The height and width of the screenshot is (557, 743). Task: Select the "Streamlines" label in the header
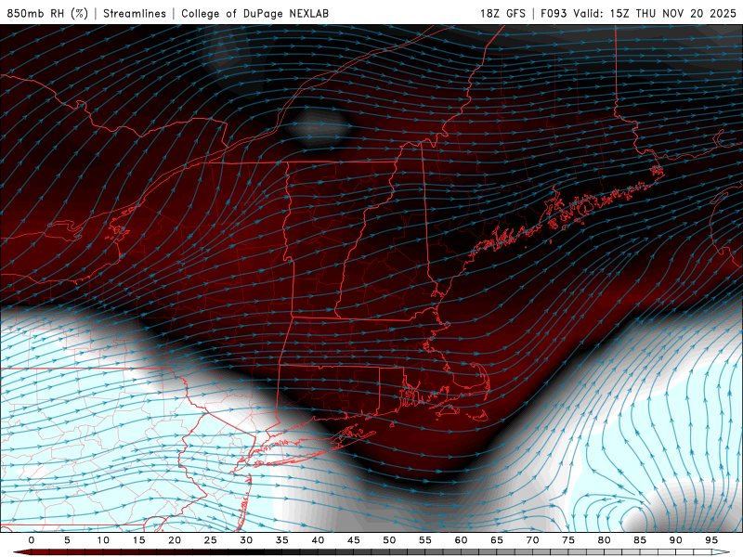pyautogui.click(x=135, y=13)
